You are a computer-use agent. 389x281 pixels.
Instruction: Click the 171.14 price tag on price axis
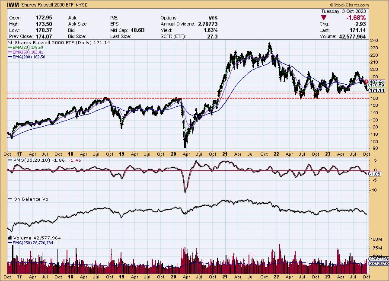click(377, 91)
